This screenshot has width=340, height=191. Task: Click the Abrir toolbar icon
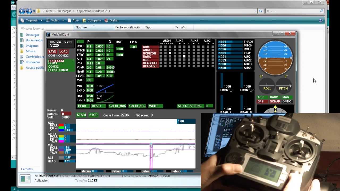click(x=69, y=20)
